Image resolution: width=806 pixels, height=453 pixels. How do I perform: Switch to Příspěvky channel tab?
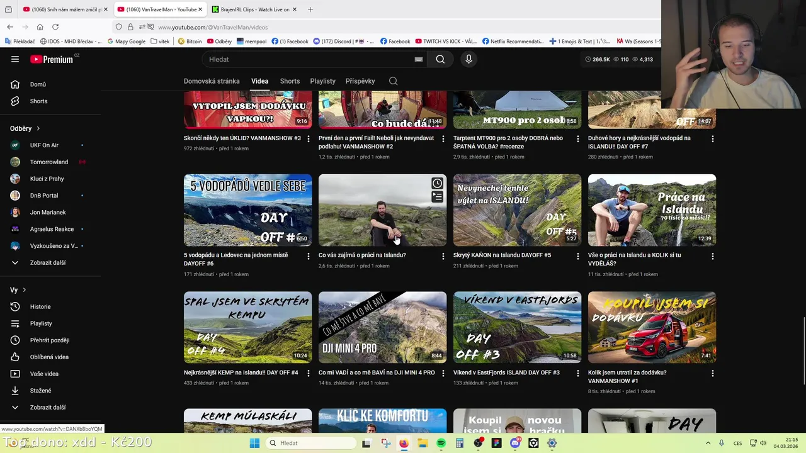click(360, 81)
